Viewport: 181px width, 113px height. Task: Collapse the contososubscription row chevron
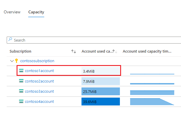[12, 61]
